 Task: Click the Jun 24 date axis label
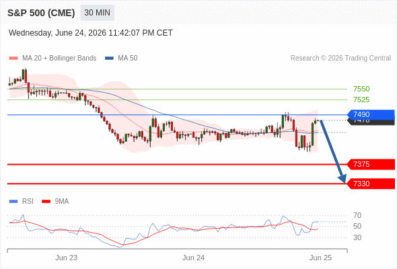[x=193, y=258]
